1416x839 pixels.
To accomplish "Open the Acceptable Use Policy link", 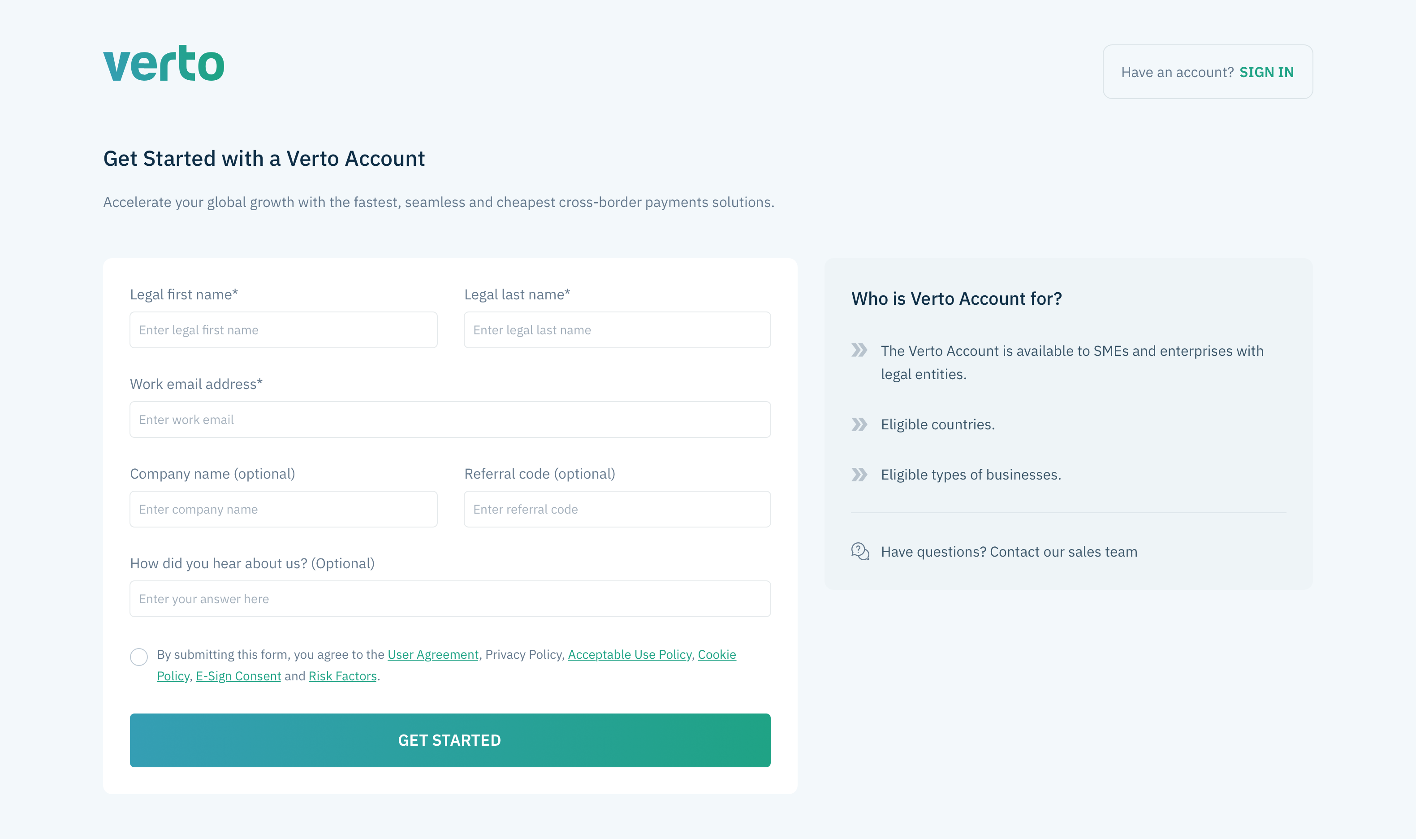I will click(630, 655).
